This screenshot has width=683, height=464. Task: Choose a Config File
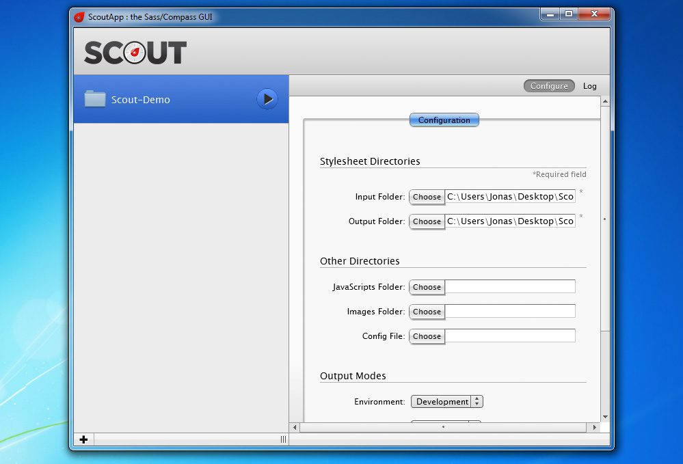[x=427, y=336]
